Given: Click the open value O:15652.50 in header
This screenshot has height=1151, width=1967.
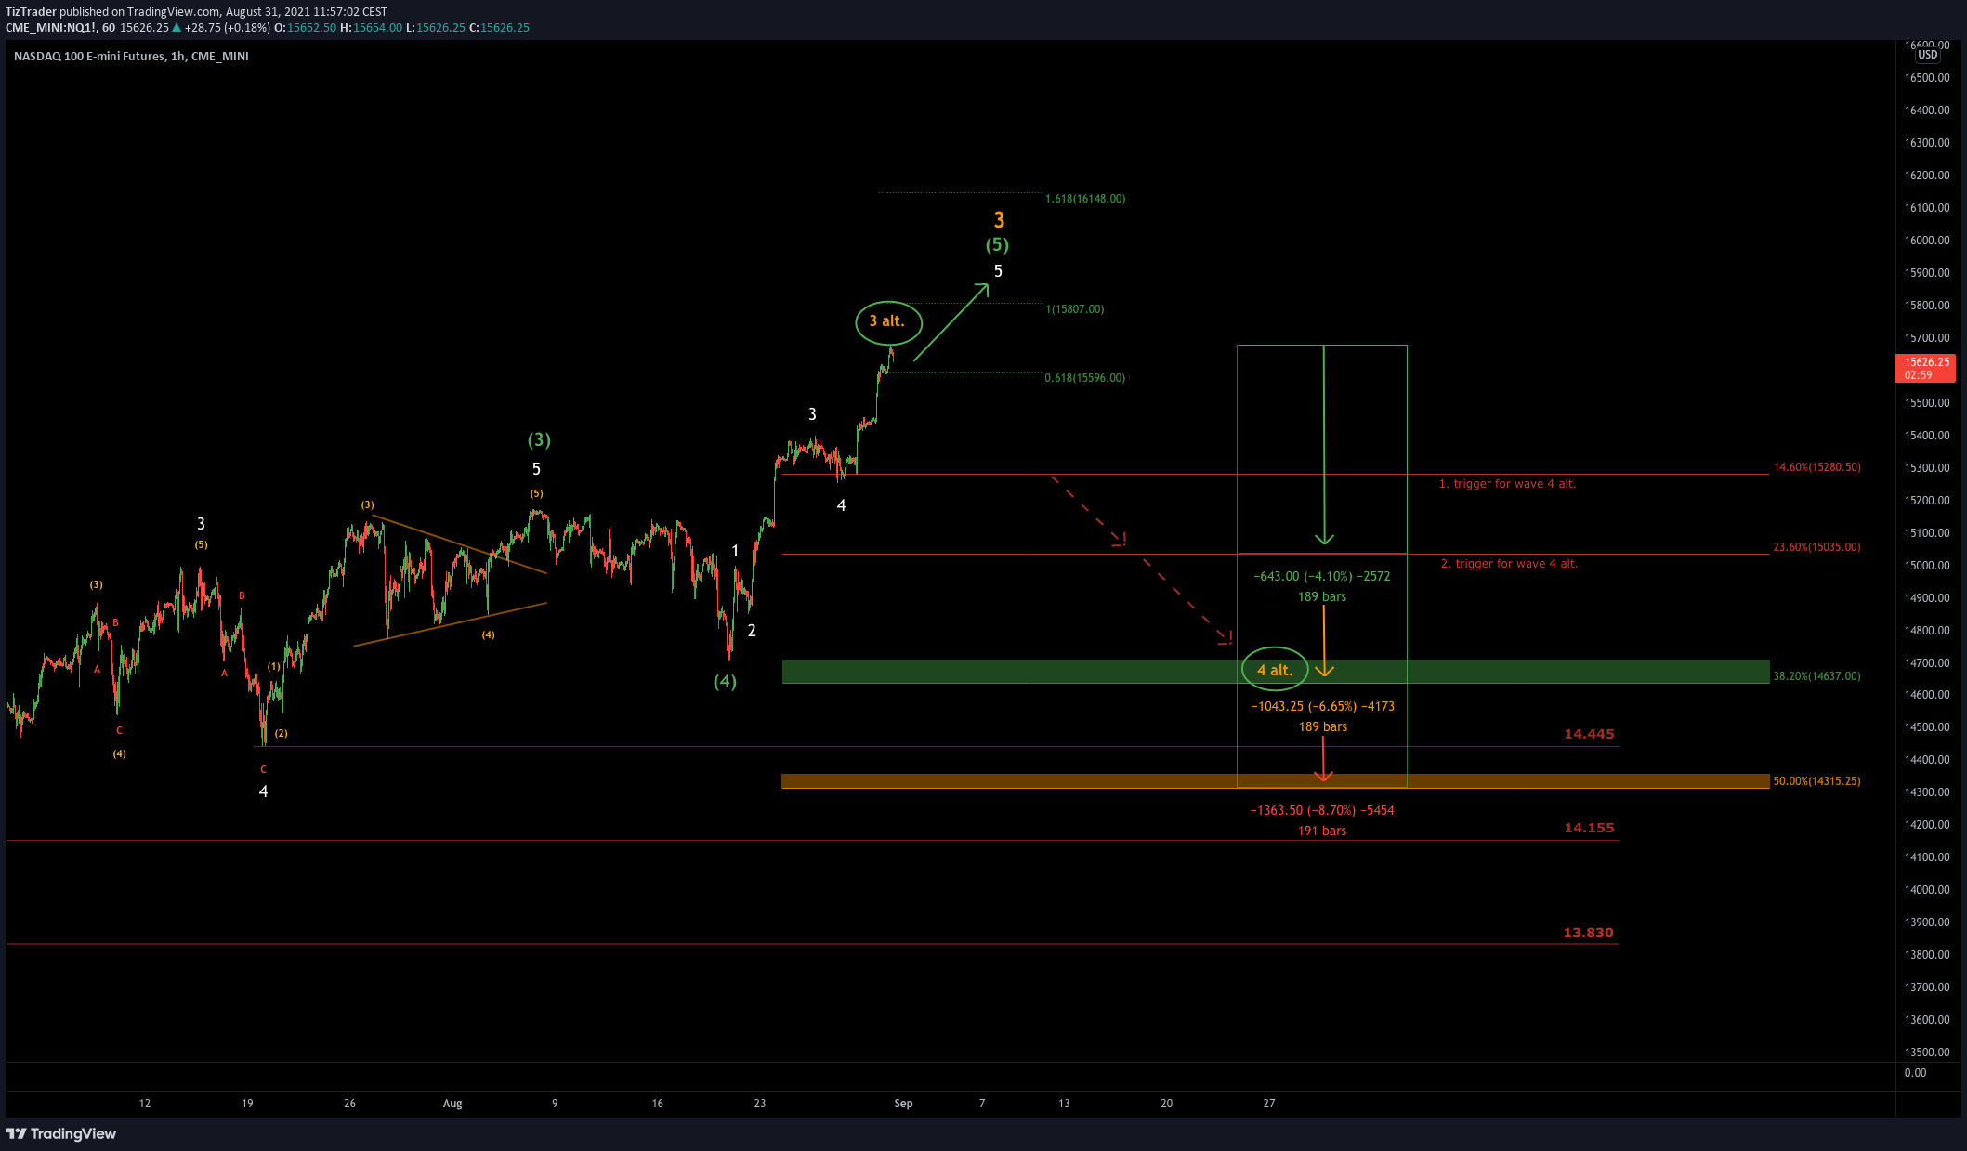Looking at the screenshot, I should [x=305, y=28].
